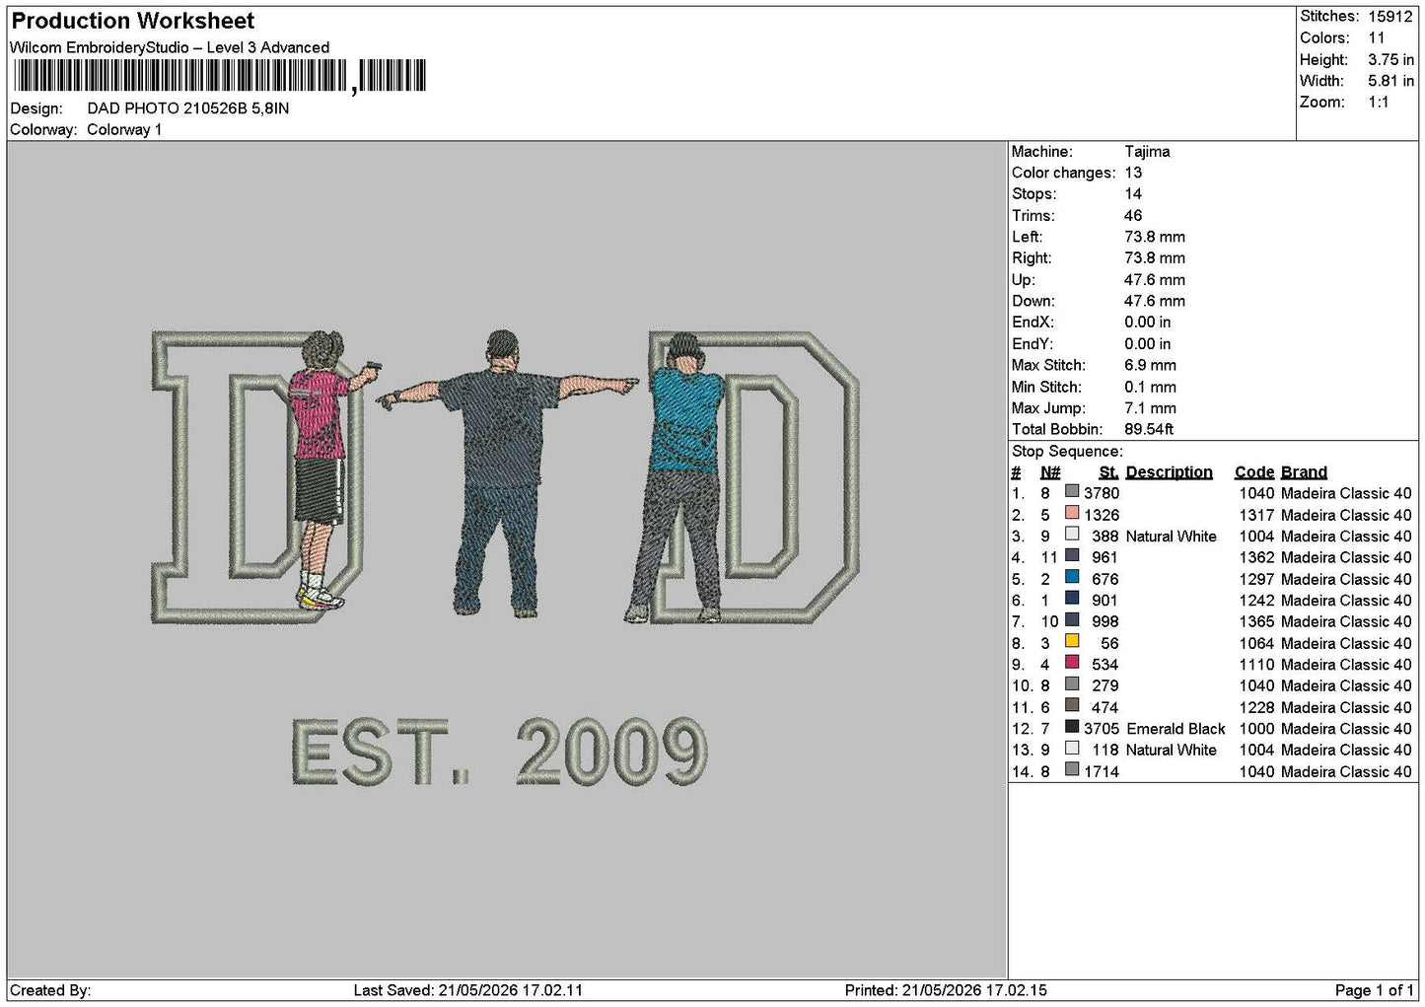Click 'Madeira Classic 40' in stop 14 row
Viewport: 1425px width, 1007px height.
click(x=1346, y=771)
